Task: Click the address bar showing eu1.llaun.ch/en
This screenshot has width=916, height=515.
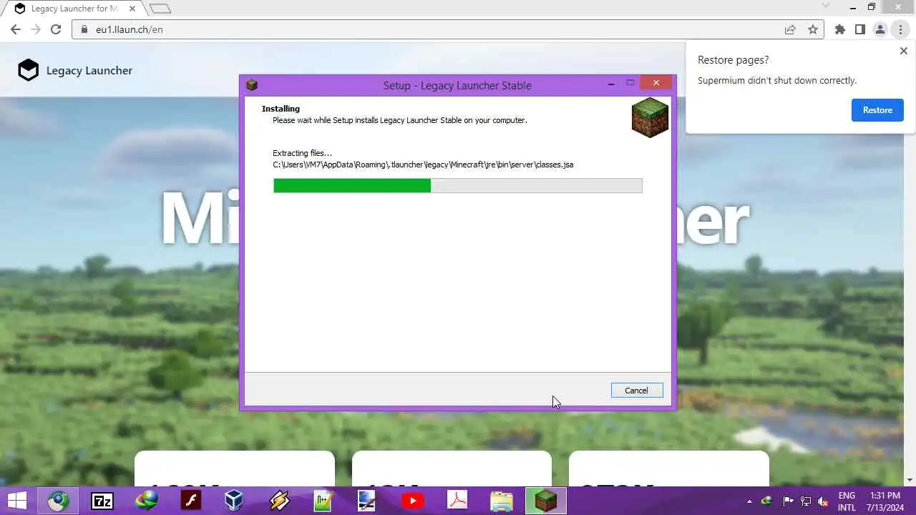Action: 447,29
